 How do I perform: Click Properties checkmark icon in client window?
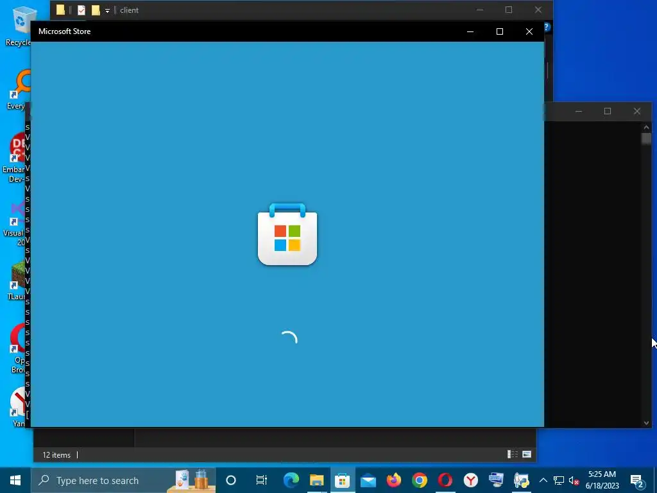point(81,10)
